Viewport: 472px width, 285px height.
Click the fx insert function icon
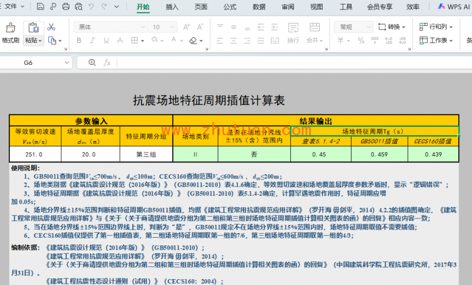pos(107,63)
